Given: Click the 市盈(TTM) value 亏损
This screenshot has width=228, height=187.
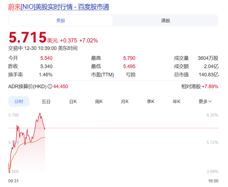Looking at the screenshot, I should pyautogui.click(x=131, y=75).
